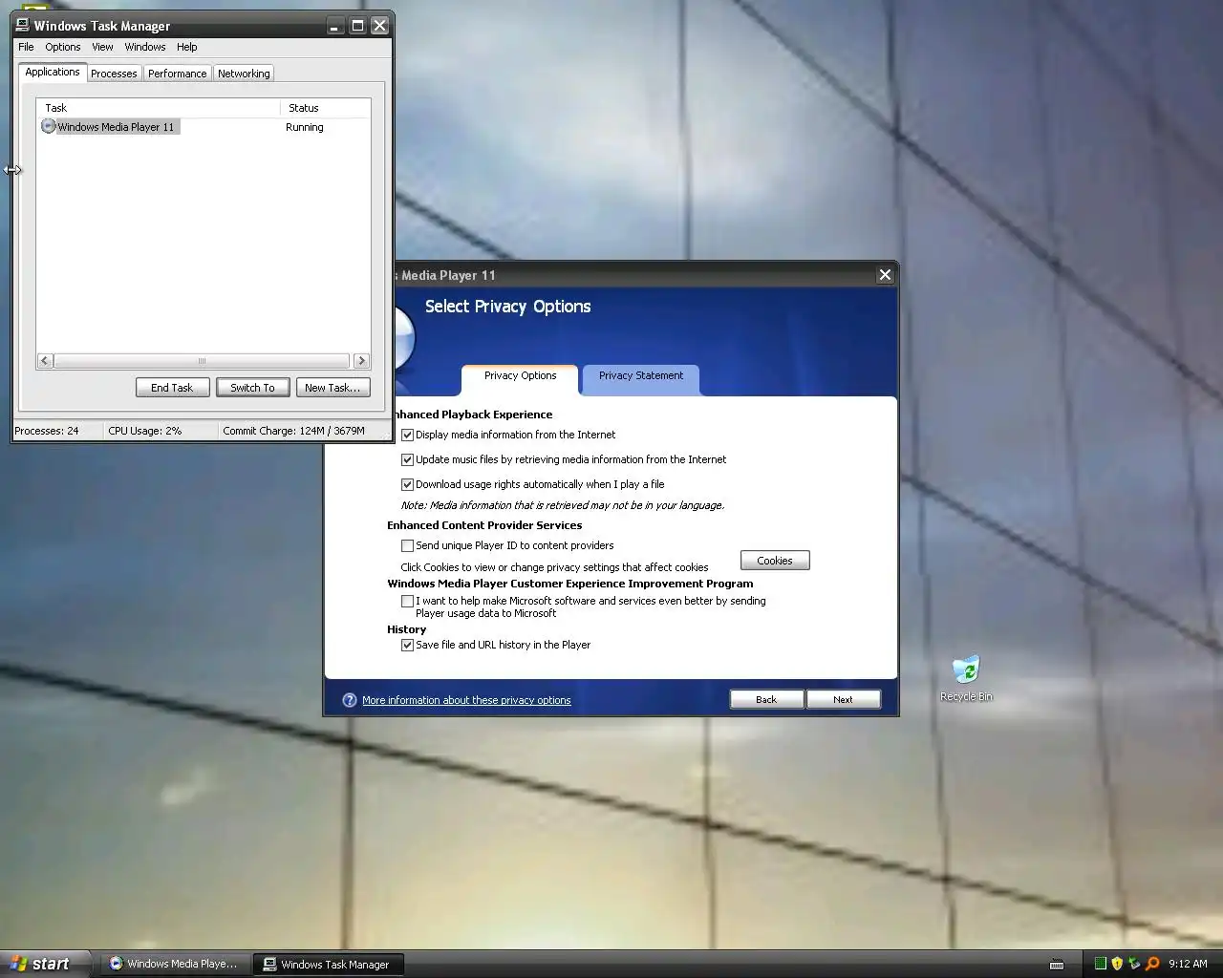Open the Options menu in Task Manager
The width and height of the screenshot is (1223, 978).
tap(63, 47)
